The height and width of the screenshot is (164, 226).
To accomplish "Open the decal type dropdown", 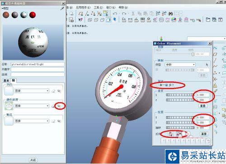I will coord(32,121).
